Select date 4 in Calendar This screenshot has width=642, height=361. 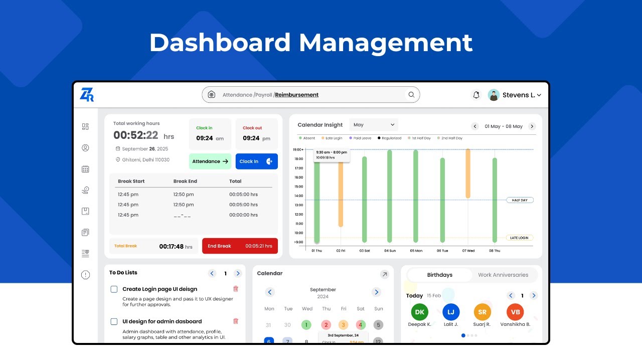tap(361, 325)
